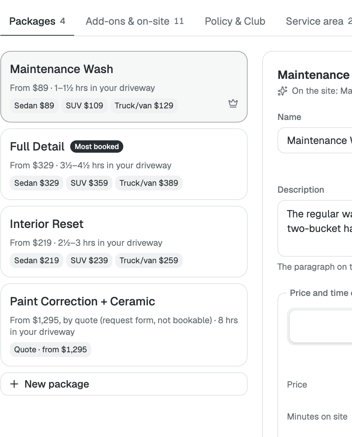Click the 'Quote · from $1,295' chip
Viewport: 352px width, 437px height.
[51, 350]
